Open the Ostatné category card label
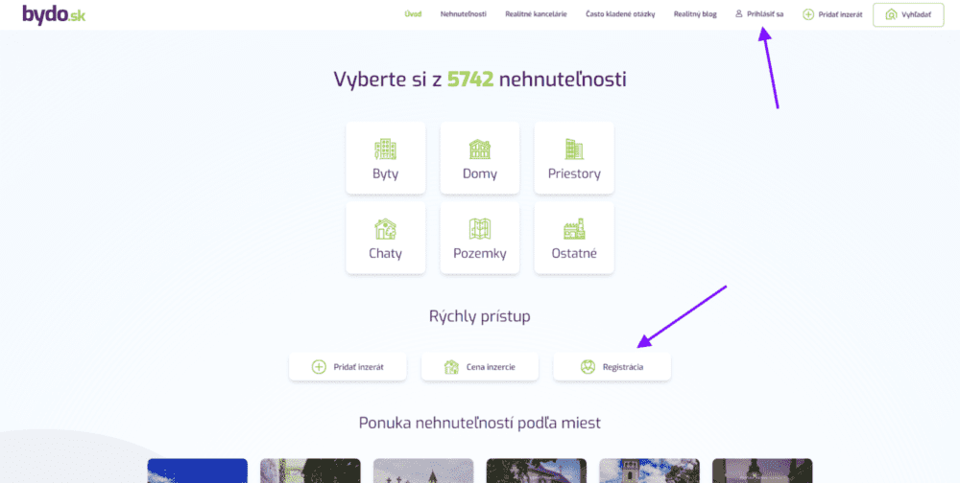960x483 pixels. pyautogui.click(x=574, y=253)
